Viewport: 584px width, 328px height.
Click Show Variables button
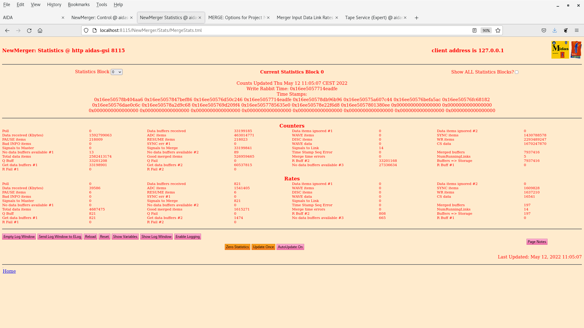pyautogui.click(x=125, y=237)
